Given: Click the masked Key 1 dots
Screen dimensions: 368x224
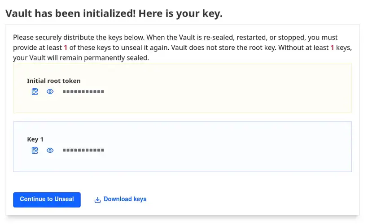Looking at the screenshot, I should point(83,151).
